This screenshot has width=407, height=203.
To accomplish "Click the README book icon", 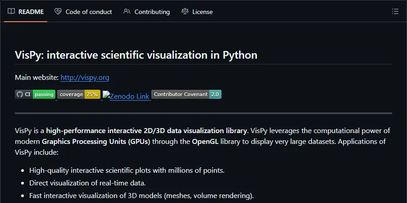I will (11, 11).
